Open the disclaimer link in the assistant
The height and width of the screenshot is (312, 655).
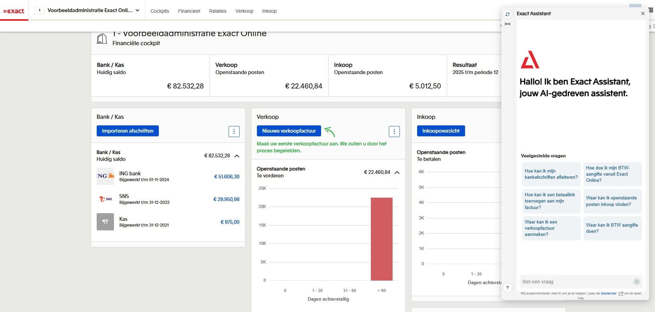[608, 293]
